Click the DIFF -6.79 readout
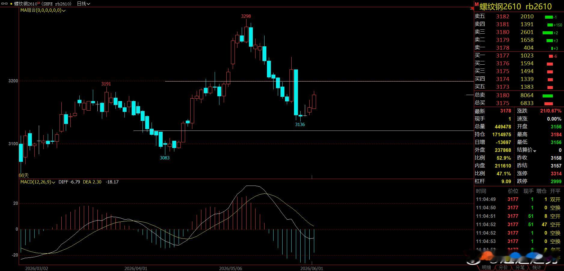The width and height of the screenshot is (564, 271). (69, 182)
